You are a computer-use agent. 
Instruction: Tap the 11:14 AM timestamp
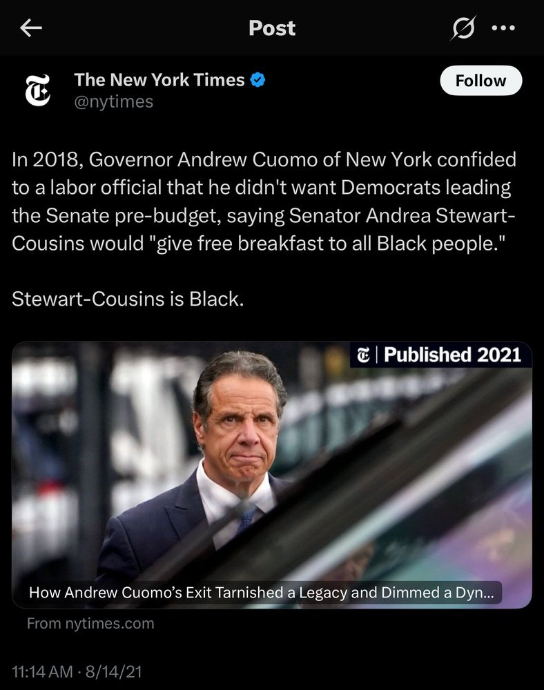tap(42, 671)
